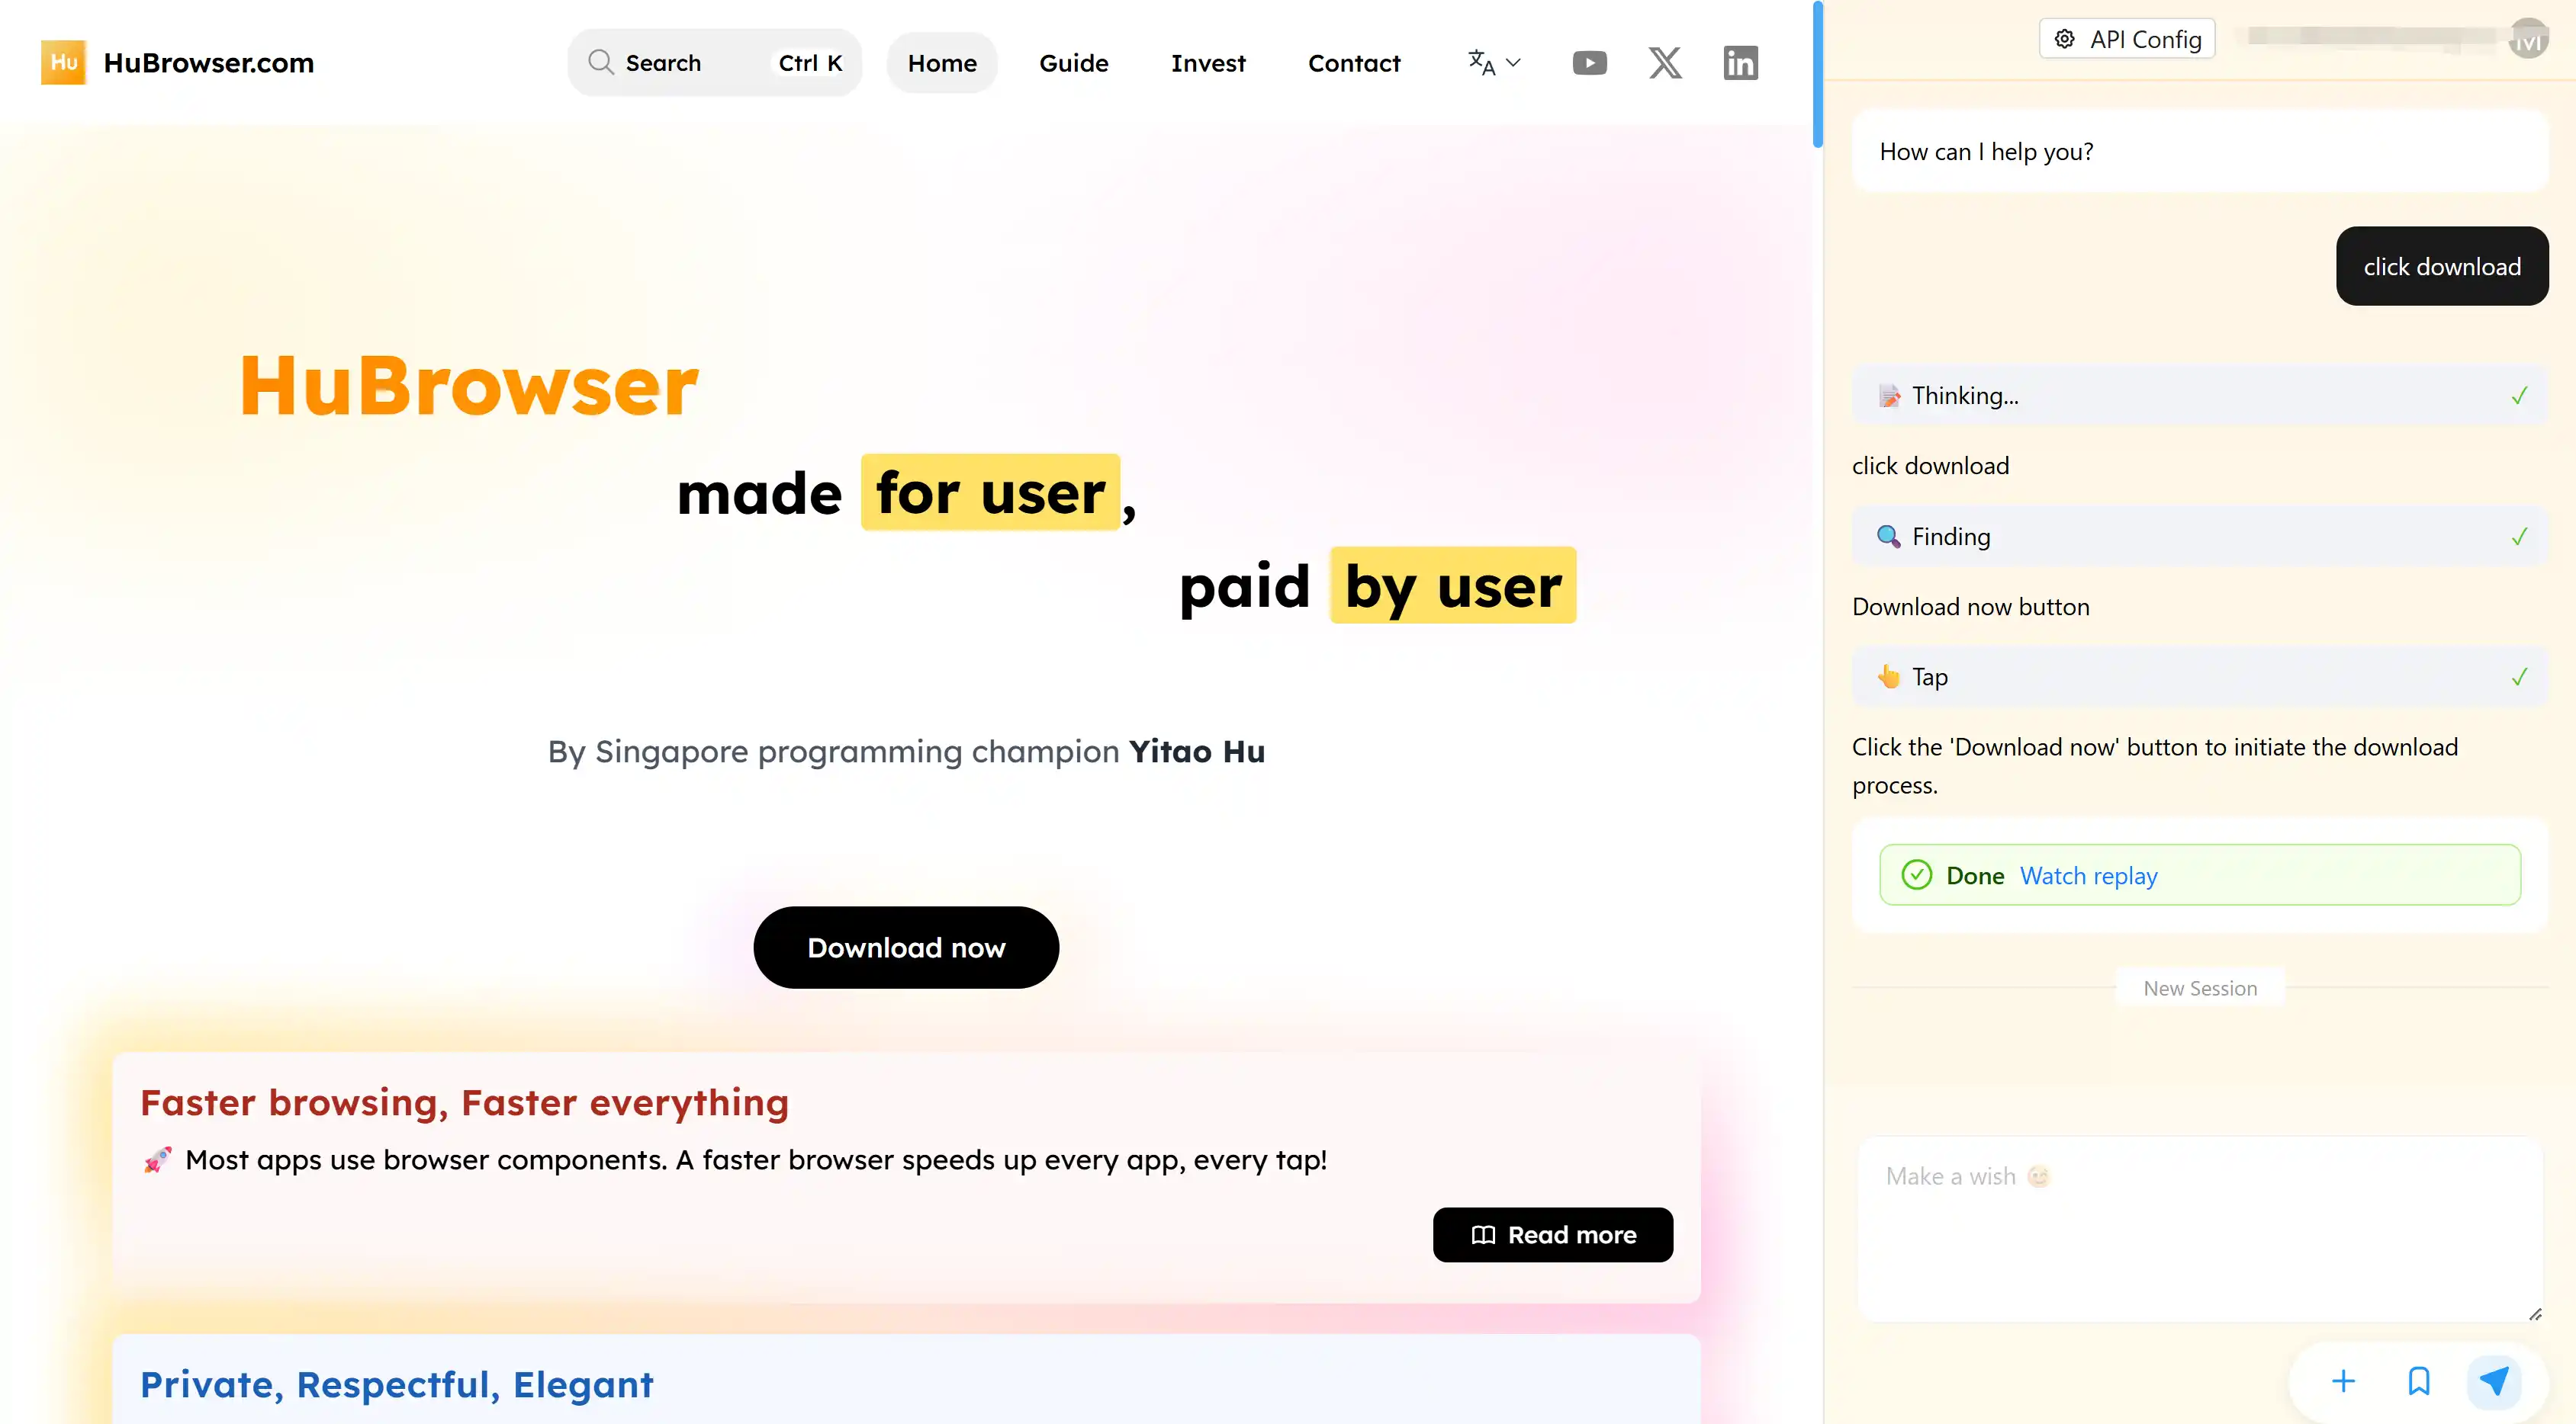Image resolution: width=2576 pixels, height=1424 pixels.
Task: Click the HuBrowser logo icon
Action: [x=63, y=62]
